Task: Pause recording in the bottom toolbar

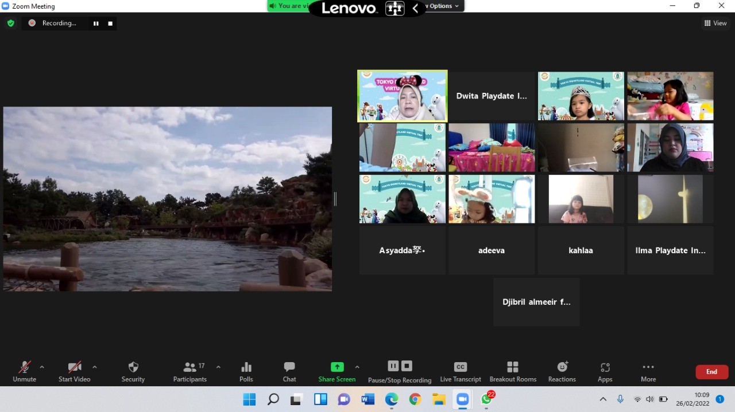Action: pos(393,366)
